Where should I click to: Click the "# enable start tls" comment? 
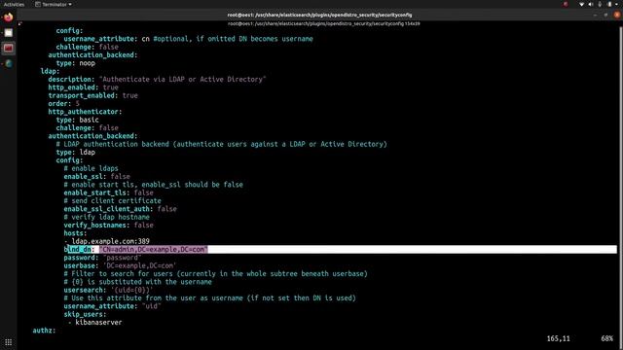[154, 185]
